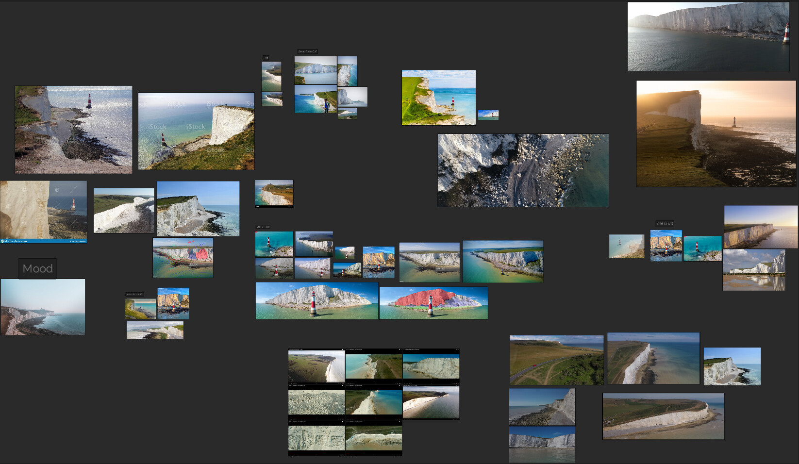Select the red-painted cliff mockup image
799x464 pixels.
point(433,301)
